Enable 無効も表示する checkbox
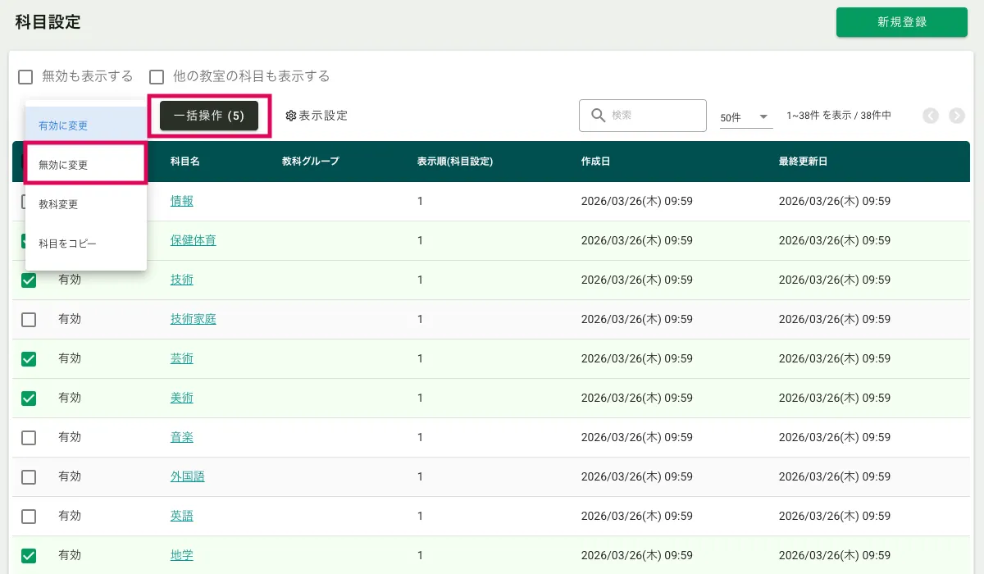 point(25,77)
